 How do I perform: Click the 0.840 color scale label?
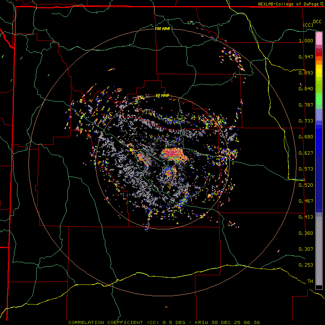(306, 89)
